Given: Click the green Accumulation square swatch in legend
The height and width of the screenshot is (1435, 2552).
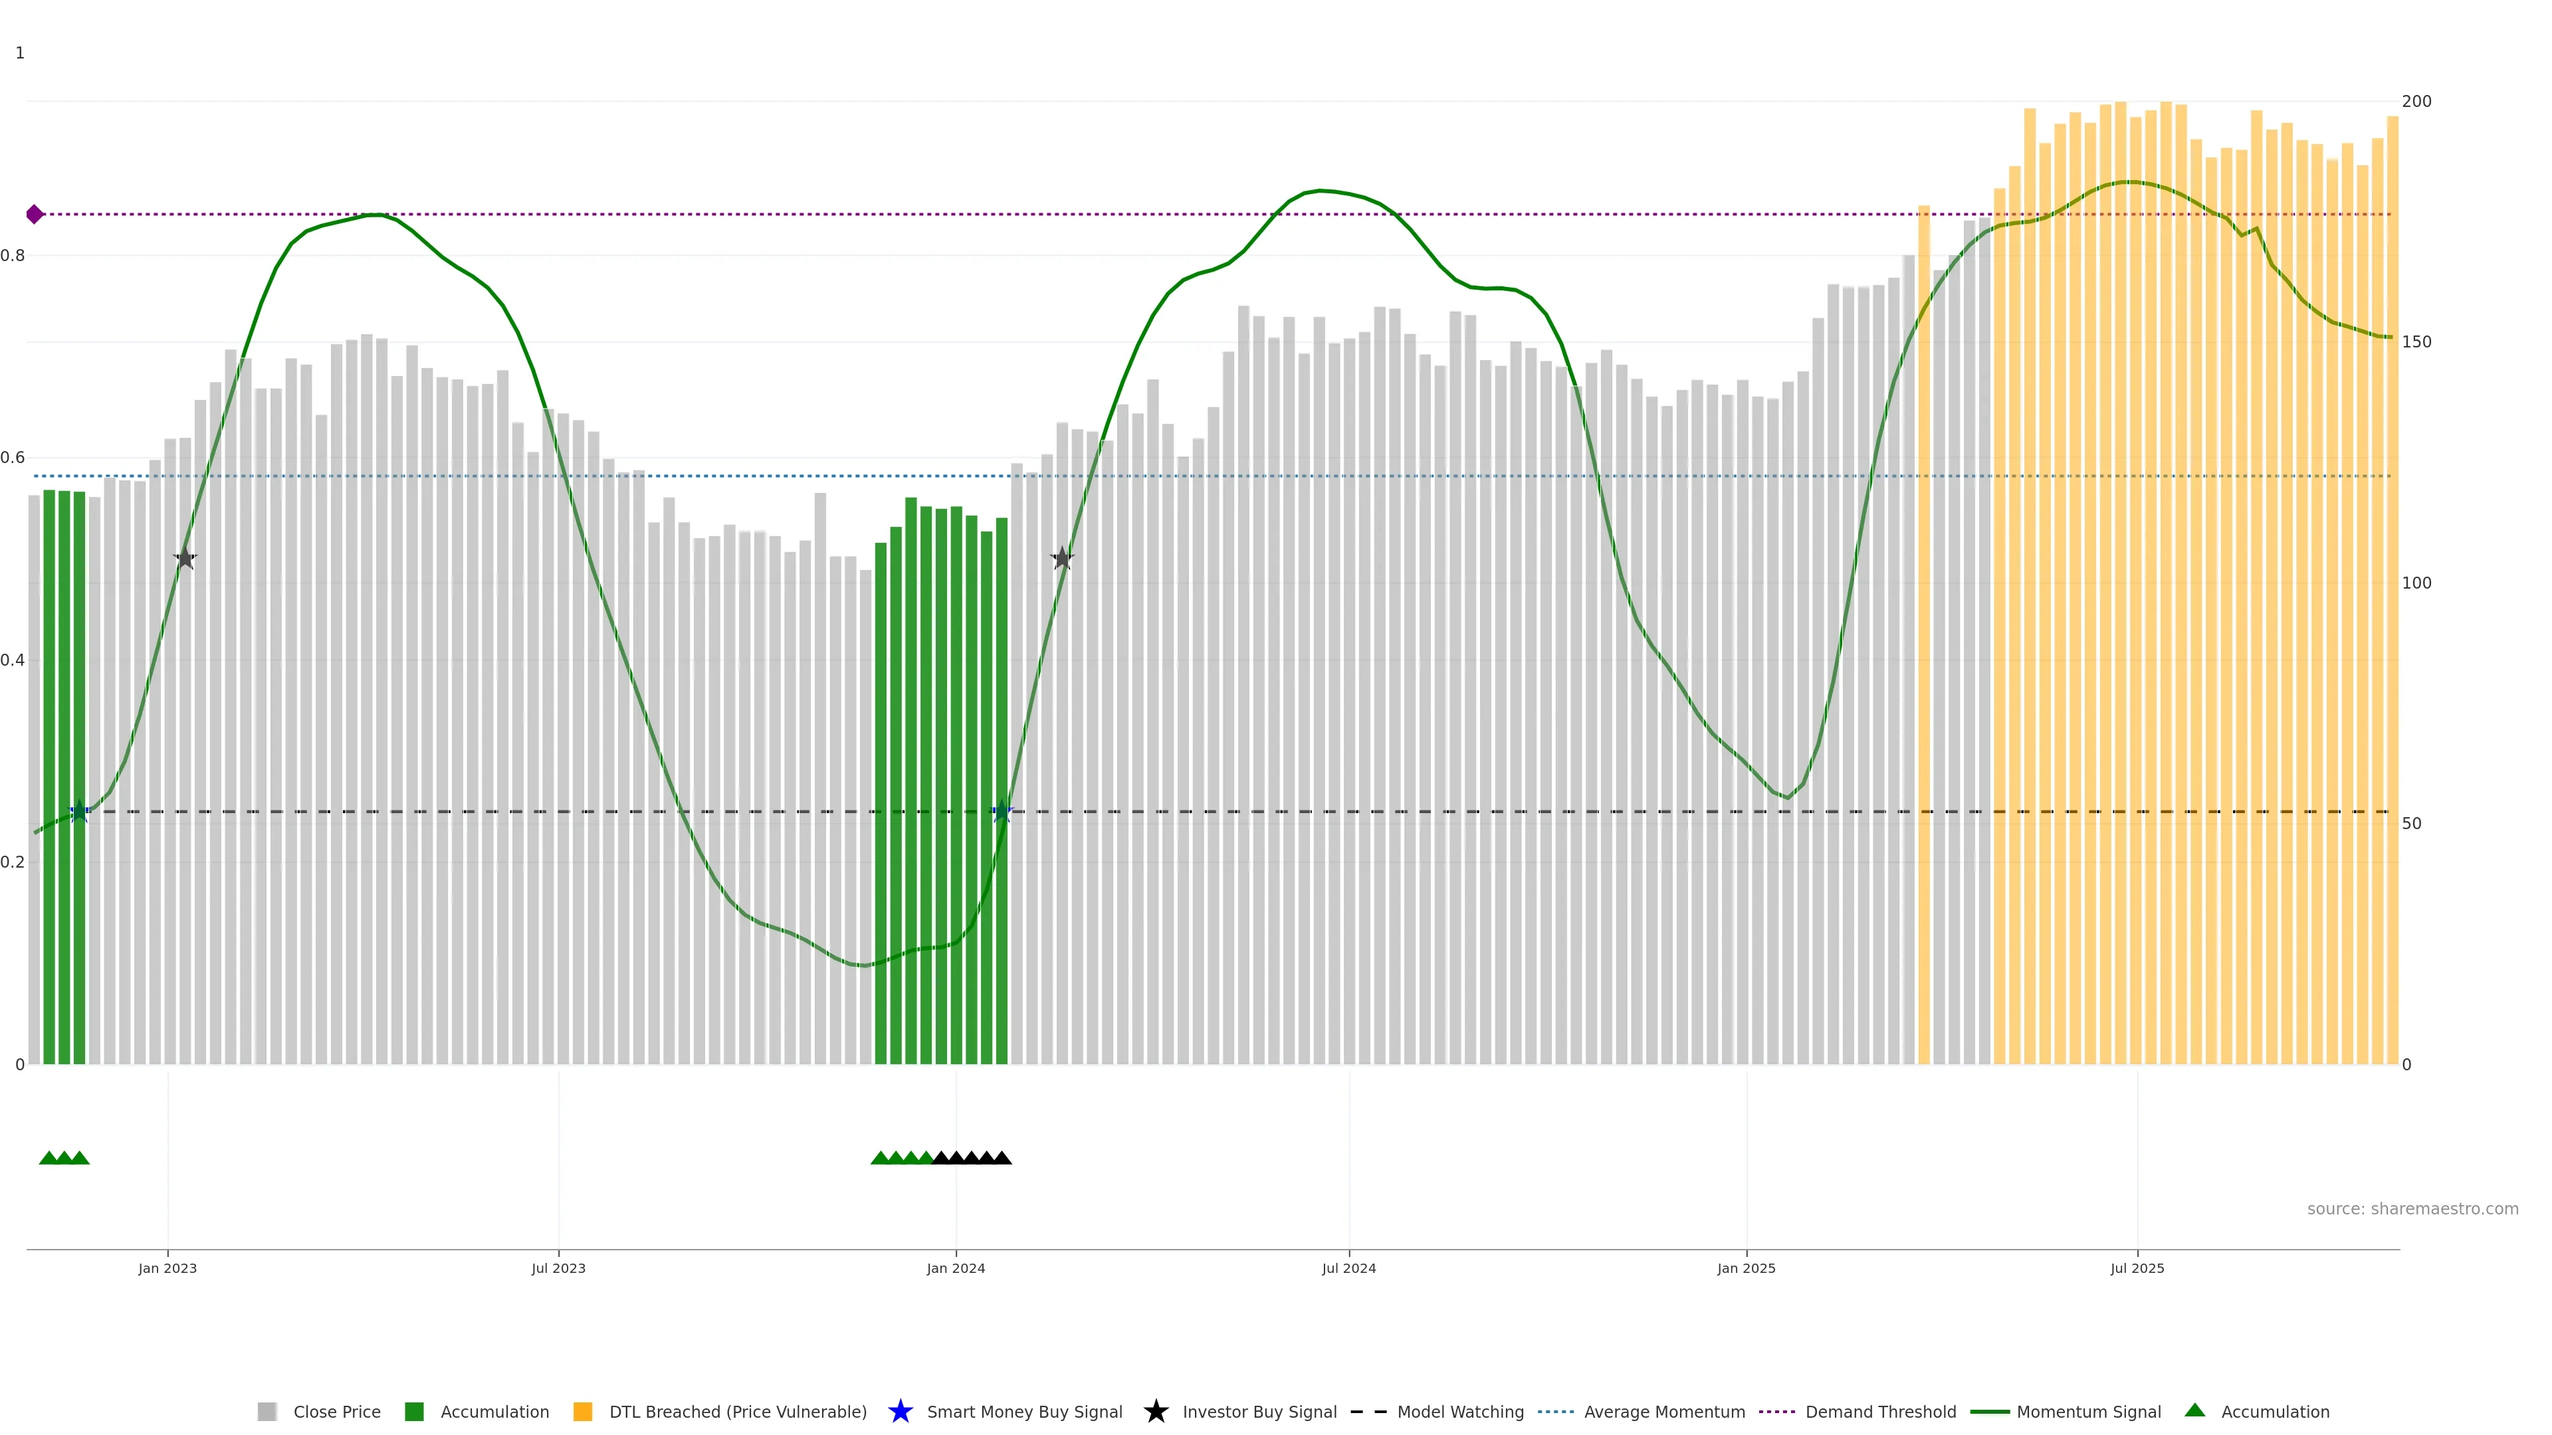Looking at the screenshot, I should 414,1411.
